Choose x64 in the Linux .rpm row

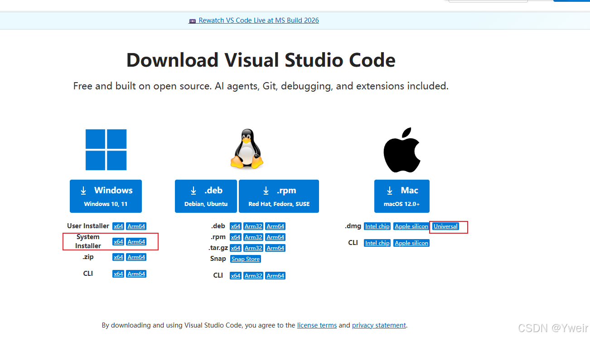236,237
